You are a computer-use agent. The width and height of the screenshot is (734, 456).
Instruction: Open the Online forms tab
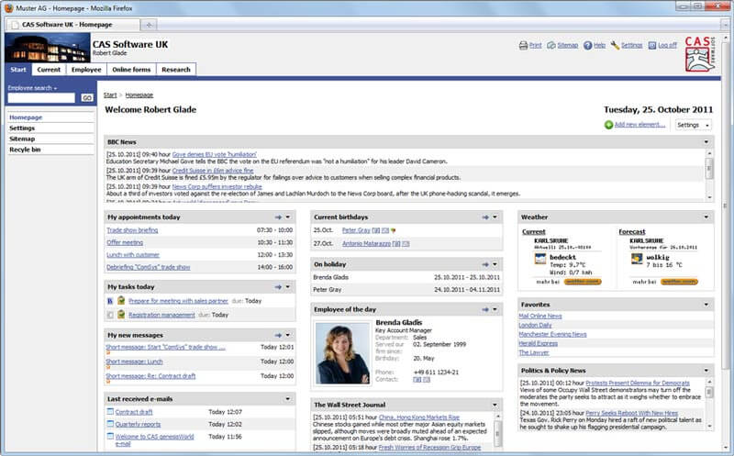coord(131,70)
